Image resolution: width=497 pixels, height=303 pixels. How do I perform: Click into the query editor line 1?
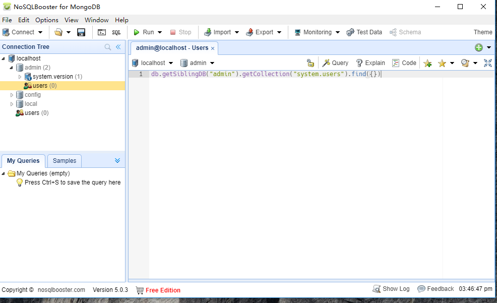pyautogui.click(x=322, y=74)
